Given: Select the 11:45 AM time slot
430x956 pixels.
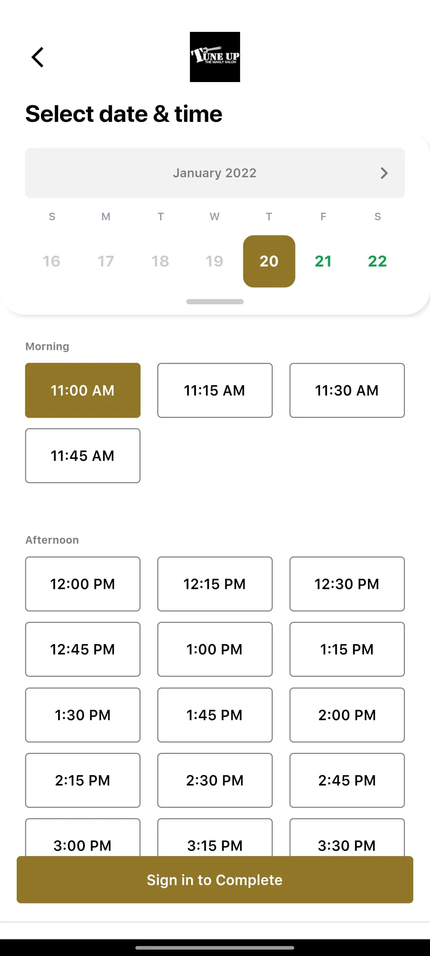Looking at the screenshot, I should click(83, 456).
